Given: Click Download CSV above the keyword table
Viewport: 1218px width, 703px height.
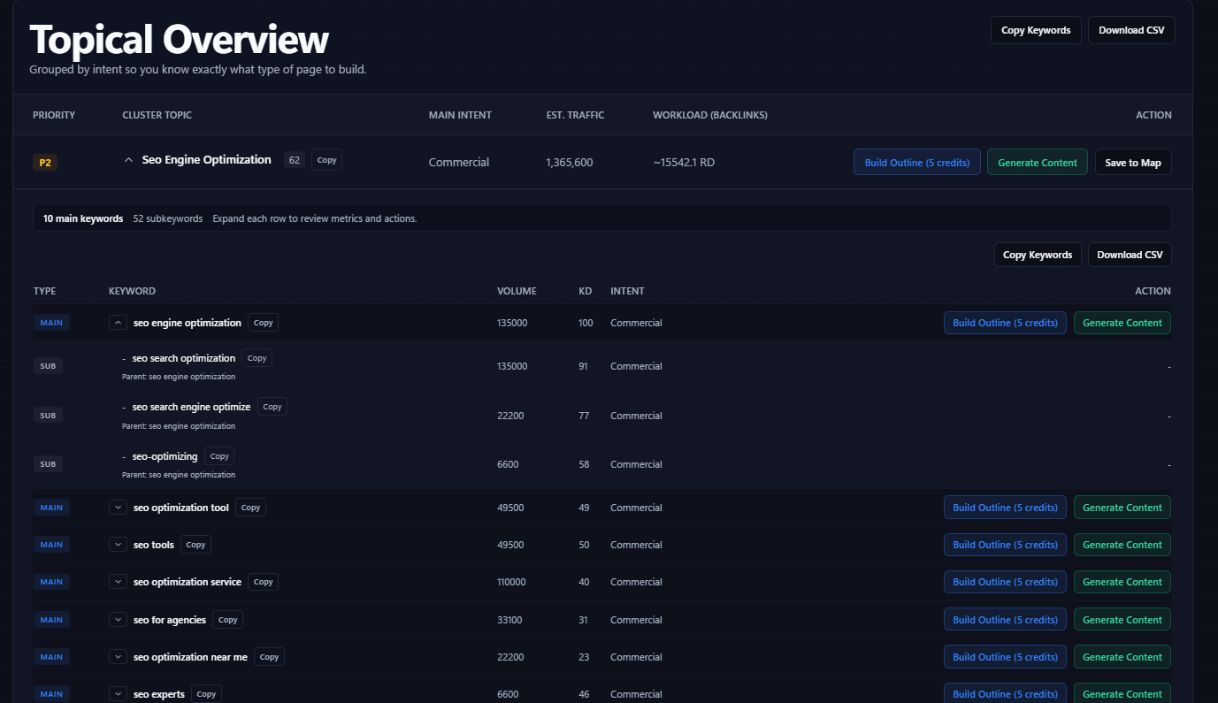Looking at the screenshot, I should pyautogui.click(x=1130, y=255).
